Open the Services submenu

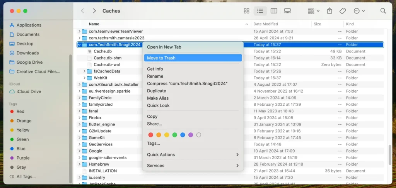[193, 166]
